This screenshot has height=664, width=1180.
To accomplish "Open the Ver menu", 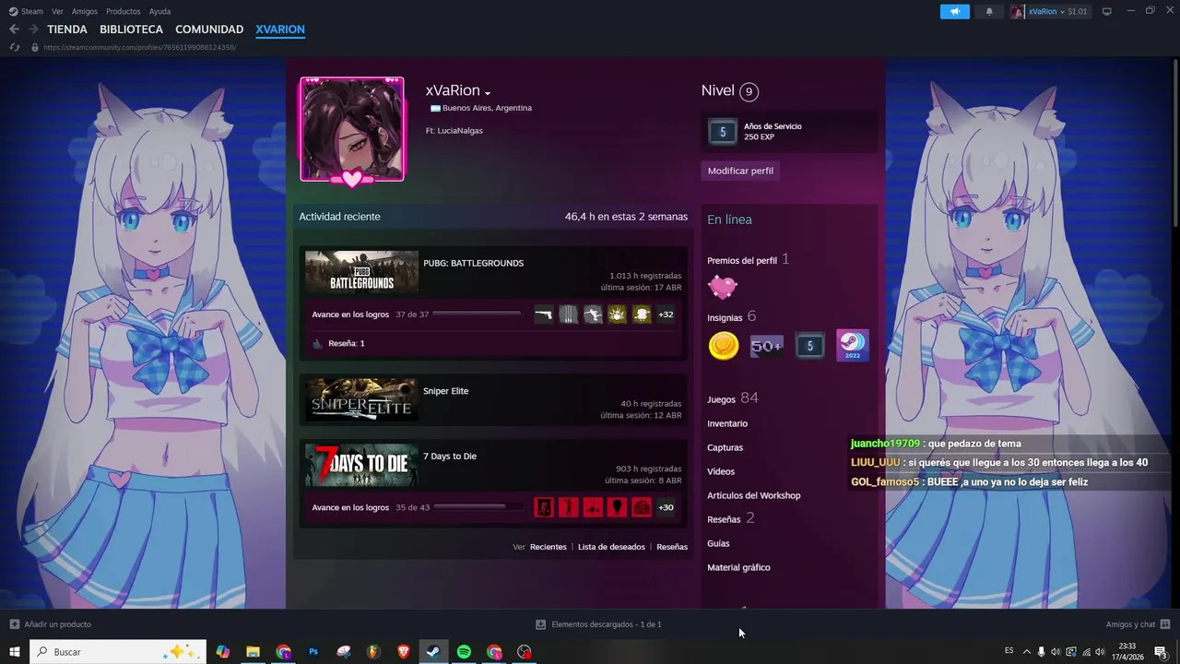I will tap(57, 11).
